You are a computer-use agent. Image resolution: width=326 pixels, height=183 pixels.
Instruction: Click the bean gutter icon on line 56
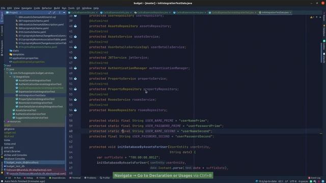pyautogui.click(x=75, y=110)
